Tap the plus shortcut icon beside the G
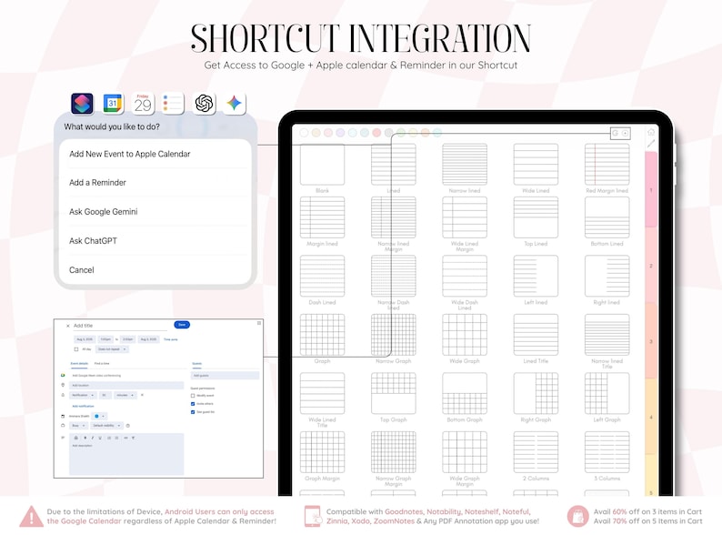The height and width of the screenshot is (535, 722). [x=626, y=133]
